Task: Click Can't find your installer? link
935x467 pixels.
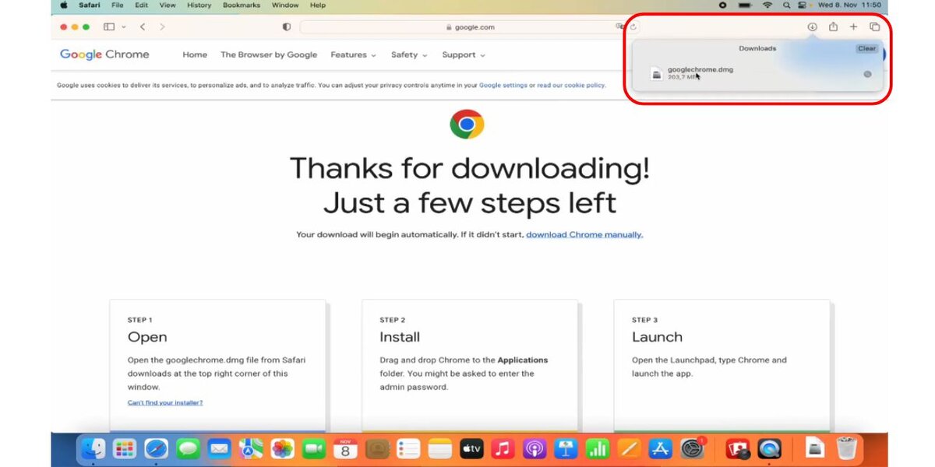Action: coord(165,402)
